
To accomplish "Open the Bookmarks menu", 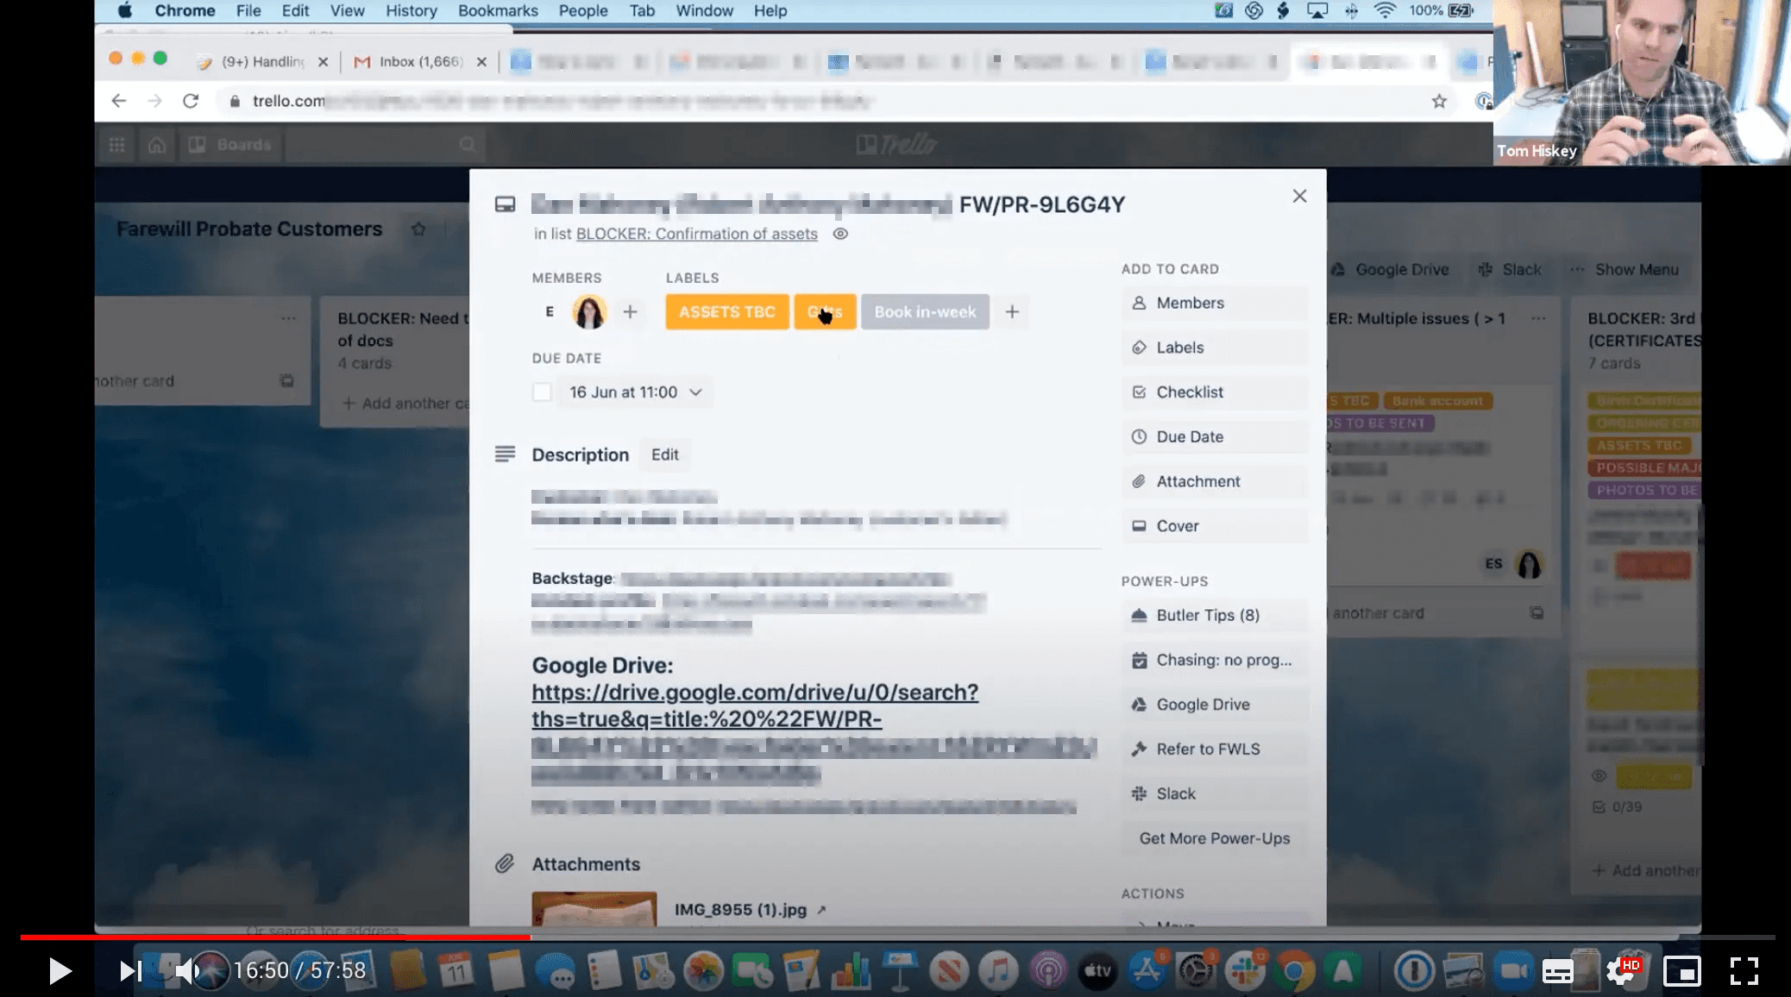I will point(498,11).
